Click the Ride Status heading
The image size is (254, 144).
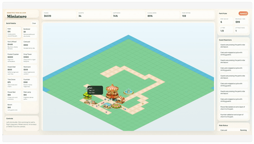[x=223, y=125]
